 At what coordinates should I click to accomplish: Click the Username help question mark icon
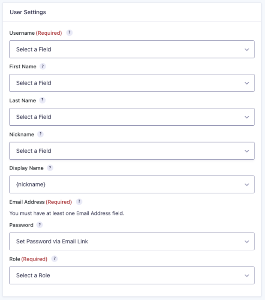69,33
